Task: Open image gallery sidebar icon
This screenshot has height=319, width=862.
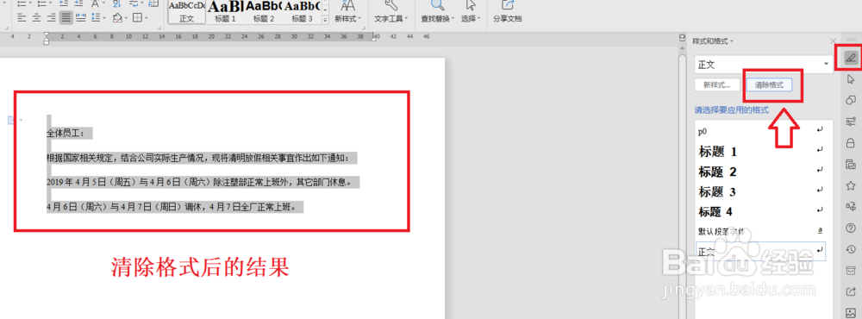Action: pyautogui.click(x=851, y=164)
